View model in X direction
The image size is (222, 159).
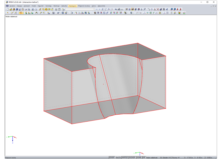pyautogui.click(x=111, y=13)
